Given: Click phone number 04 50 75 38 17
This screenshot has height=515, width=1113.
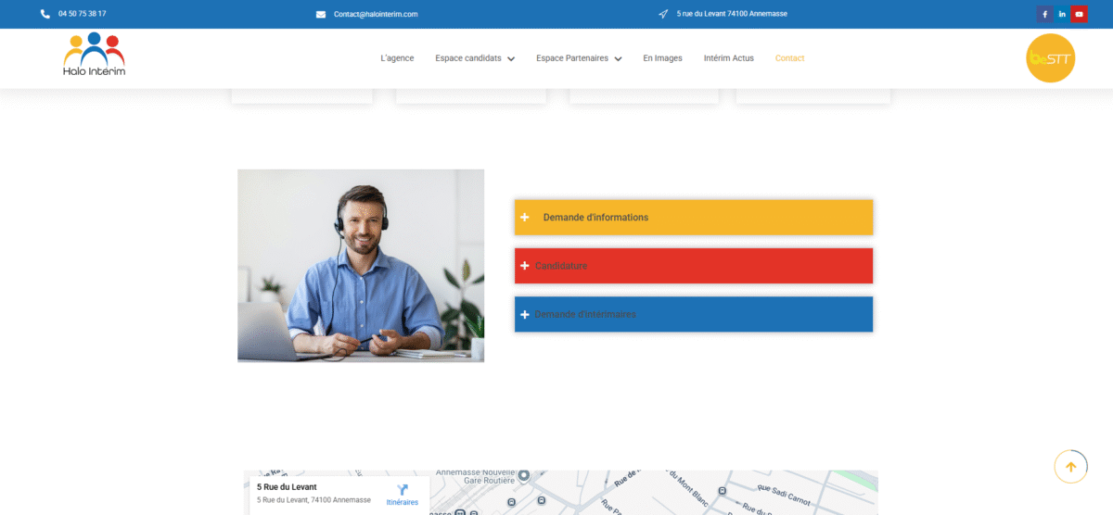Looking at the screenshot, I should point(82,14).
